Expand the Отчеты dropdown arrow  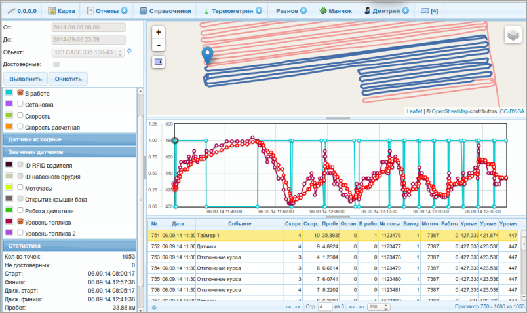(124, 10)
